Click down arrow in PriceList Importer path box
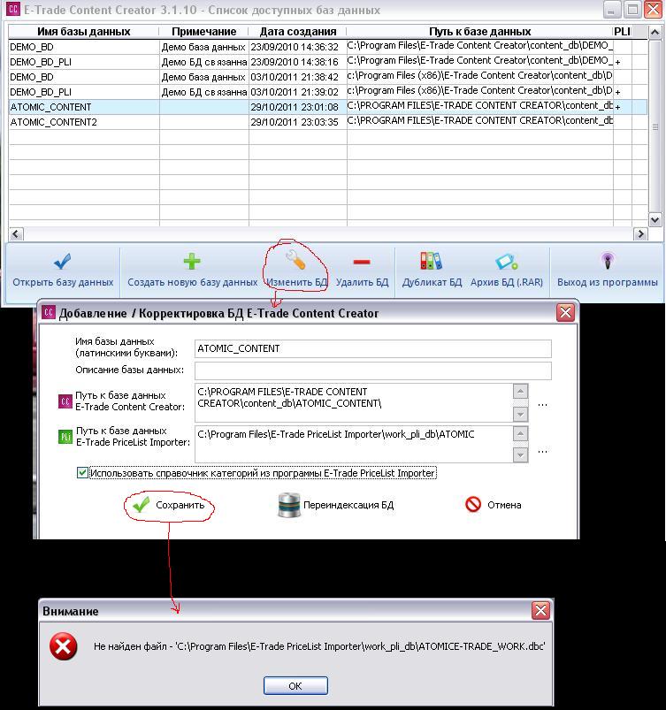This screenshot has height=710, width=666. click(521, 454)
